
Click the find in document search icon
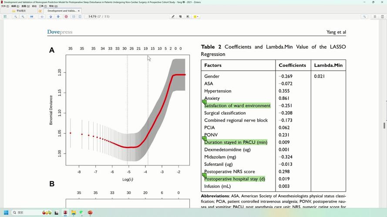click(364, 17)
